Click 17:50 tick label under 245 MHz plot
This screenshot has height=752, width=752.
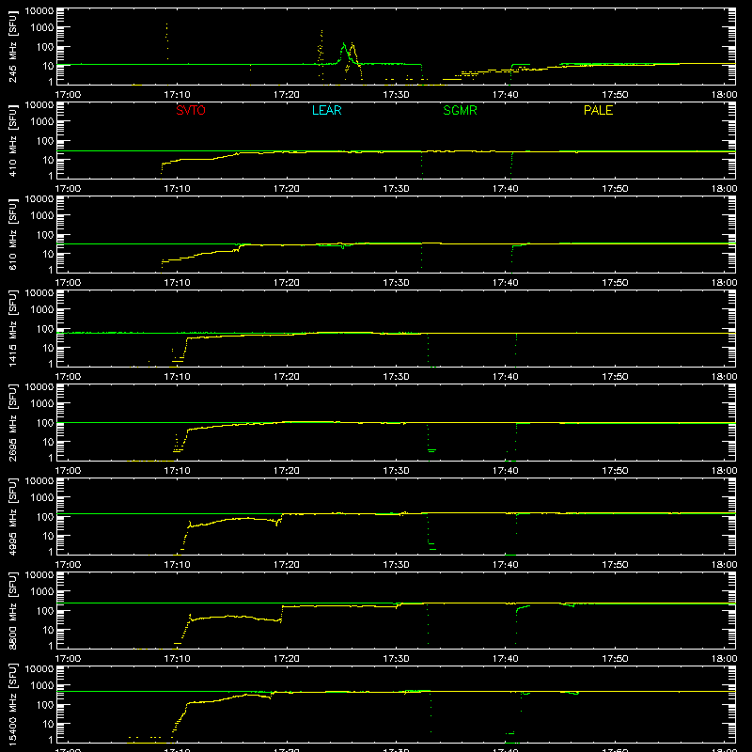pyautogui.click(x=615, y=95)
